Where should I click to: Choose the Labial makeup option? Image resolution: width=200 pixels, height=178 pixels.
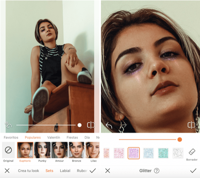(x=65, y=171)
